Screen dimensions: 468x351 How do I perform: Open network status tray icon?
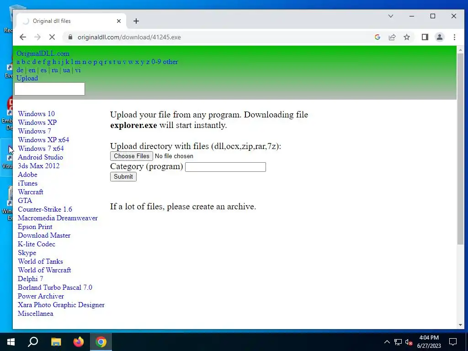398,342
